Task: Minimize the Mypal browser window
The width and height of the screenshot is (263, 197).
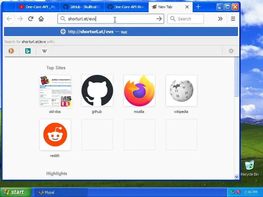Action: click(220, 7)
